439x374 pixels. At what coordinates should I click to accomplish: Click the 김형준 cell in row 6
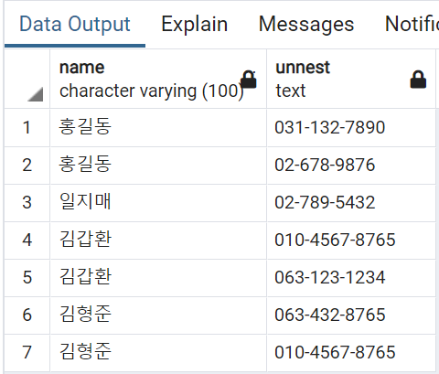(158, 315)
